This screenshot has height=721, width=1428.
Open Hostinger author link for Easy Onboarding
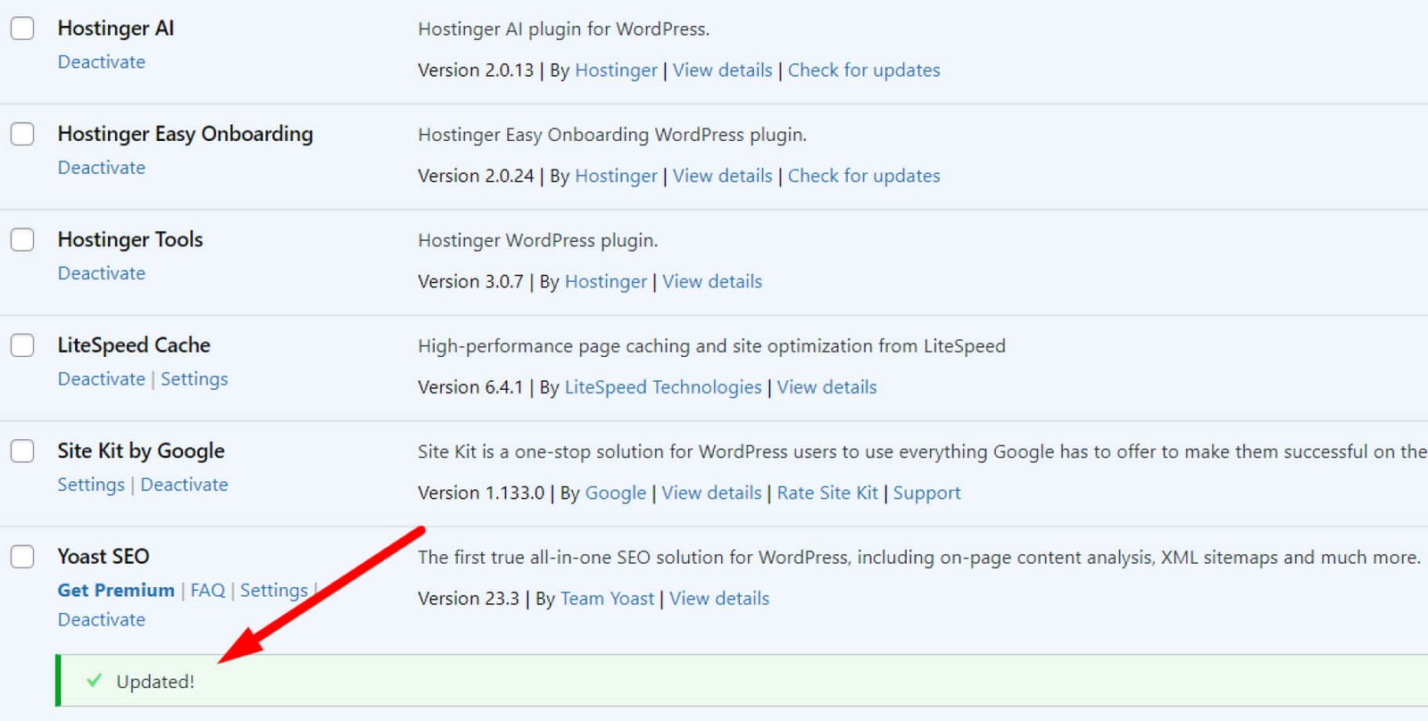tap(616, 176)
